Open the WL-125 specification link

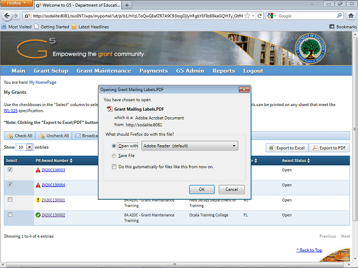click(x=11, y=111)
